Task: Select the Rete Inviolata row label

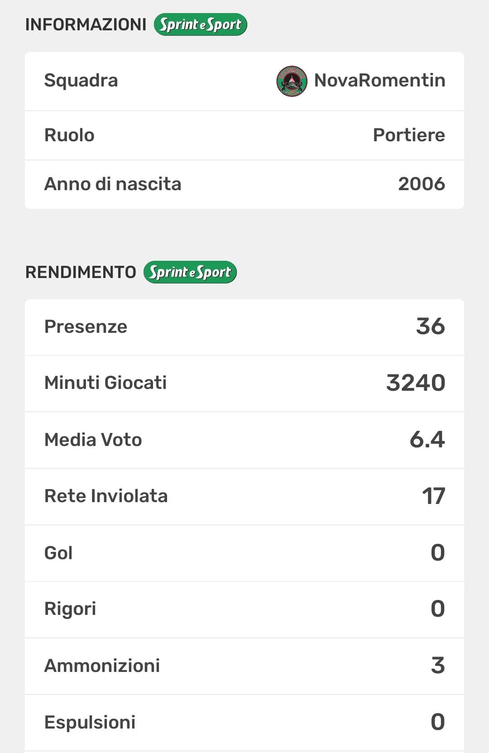Action: coord(106,496)
